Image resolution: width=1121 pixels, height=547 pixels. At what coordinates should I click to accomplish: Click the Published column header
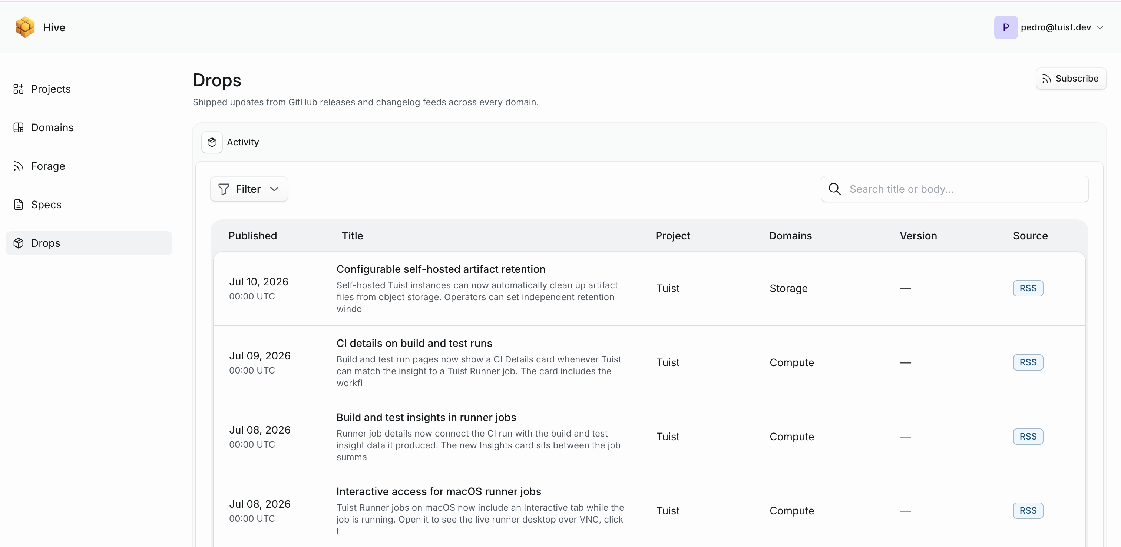253,236
